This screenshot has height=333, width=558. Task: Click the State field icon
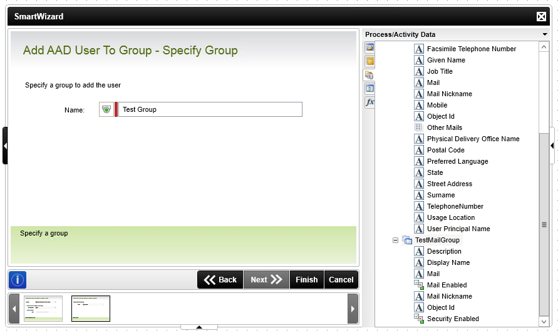[x=419, y=172]
